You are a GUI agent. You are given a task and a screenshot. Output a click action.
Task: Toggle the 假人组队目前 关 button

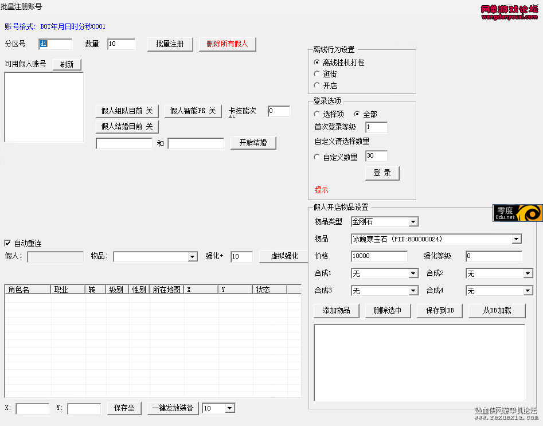[127, 111]
